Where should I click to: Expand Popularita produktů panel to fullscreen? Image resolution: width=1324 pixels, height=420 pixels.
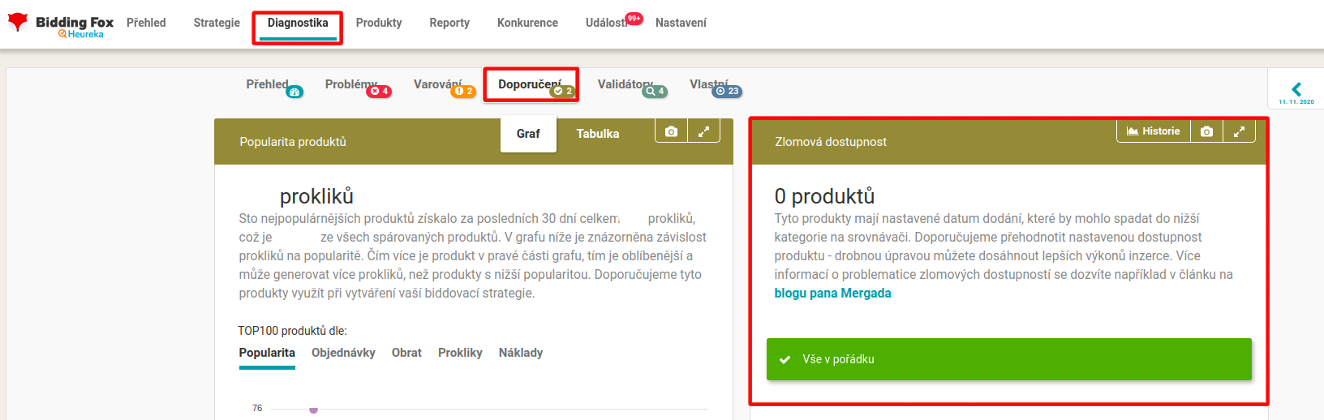(703, 131)
